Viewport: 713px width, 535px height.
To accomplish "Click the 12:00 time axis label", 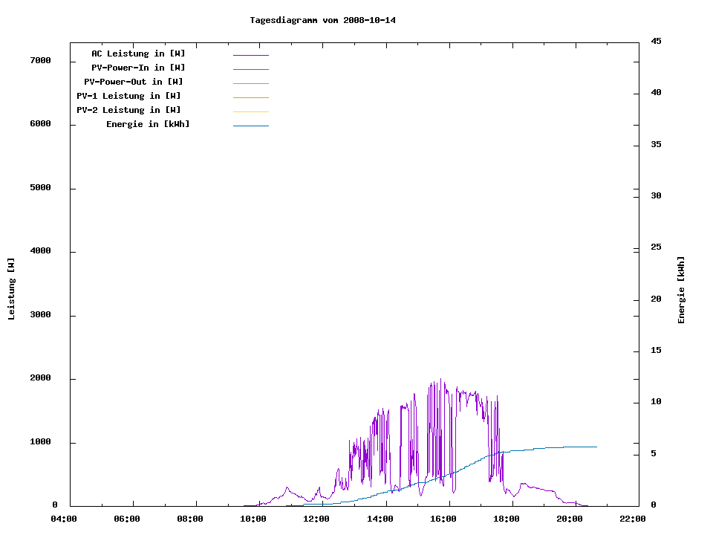I will tap(317, 519).
